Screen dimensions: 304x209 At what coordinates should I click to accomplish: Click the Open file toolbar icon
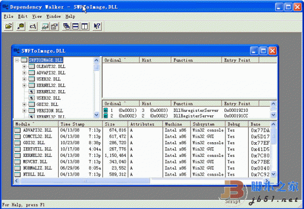[x=8, y=26]
